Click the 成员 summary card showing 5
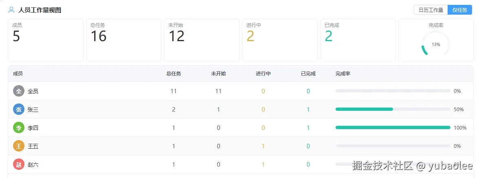Image resolution: width=479 pixels, height=178 pixels. pyautogui.click(x=46, y=40)
